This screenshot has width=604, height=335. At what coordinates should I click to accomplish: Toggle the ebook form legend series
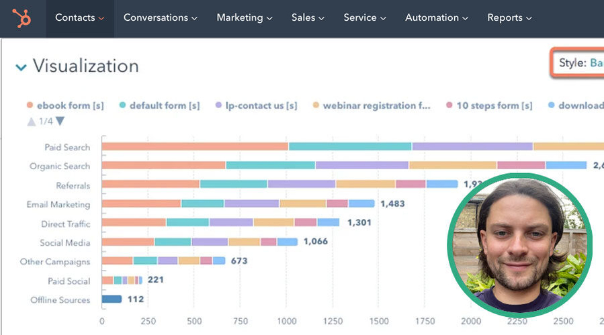(65, 105)
